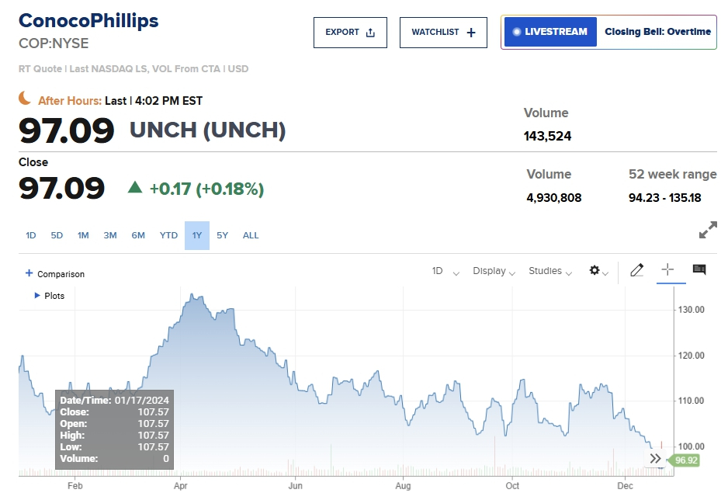Click the 96.92 current price label
Viewport: 728px width, 500px height.
click(686, 460)
